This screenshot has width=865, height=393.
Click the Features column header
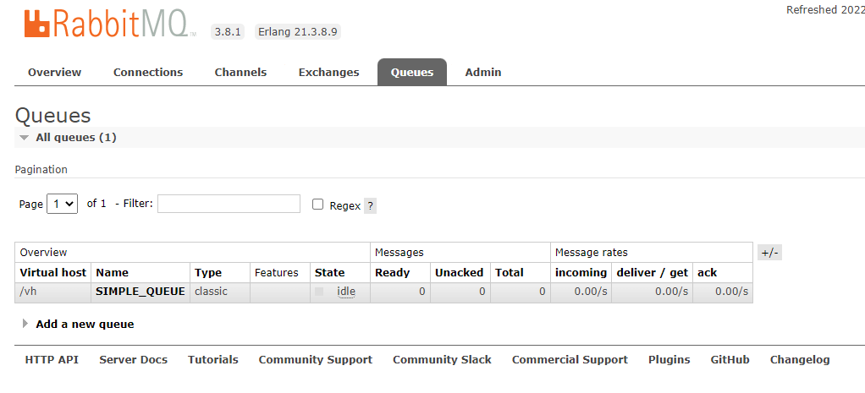click(277, 273)
